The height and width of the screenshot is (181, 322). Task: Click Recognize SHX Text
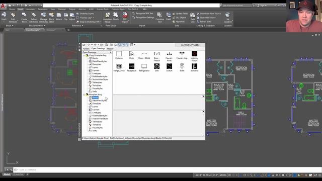143,14
